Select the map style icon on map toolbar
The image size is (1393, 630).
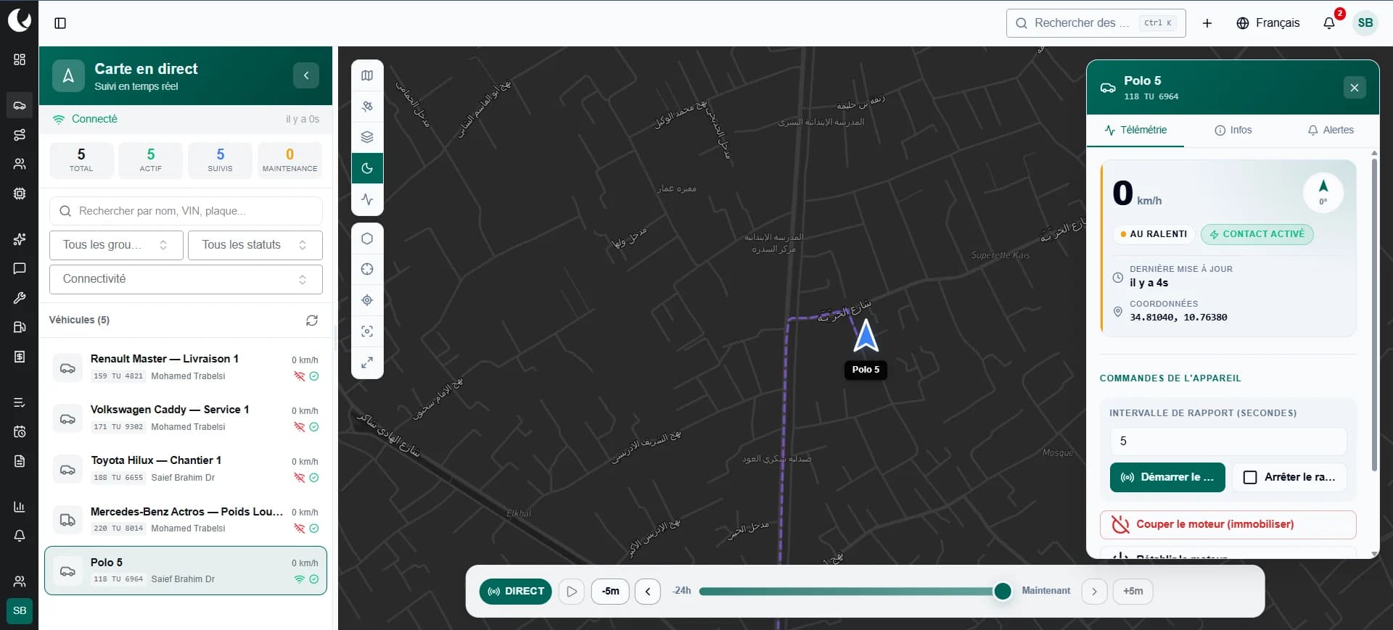[367, 75]
